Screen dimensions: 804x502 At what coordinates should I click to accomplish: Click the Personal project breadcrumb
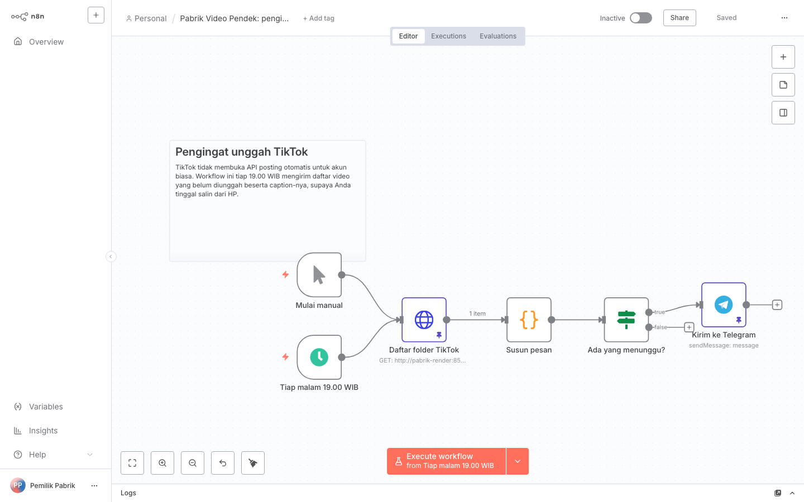(146, 18)
